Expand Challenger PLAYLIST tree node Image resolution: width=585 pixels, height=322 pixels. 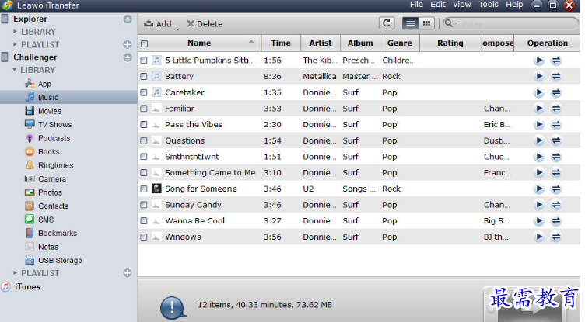point(15,273)
